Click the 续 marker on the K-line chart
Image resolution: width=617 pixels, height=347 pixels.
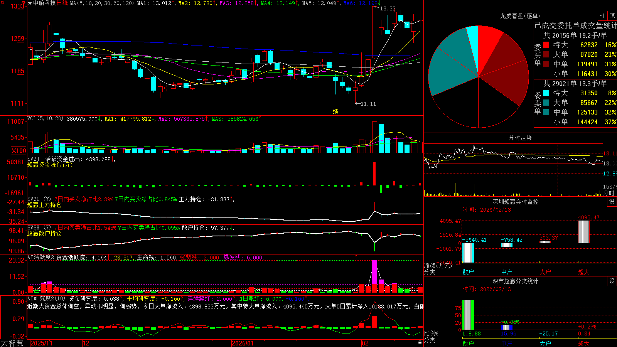click(335, 111)
